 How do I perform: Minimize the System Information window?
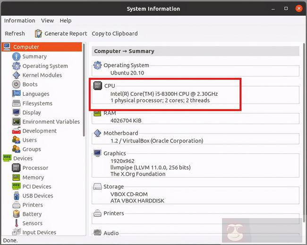pos(273,9)
